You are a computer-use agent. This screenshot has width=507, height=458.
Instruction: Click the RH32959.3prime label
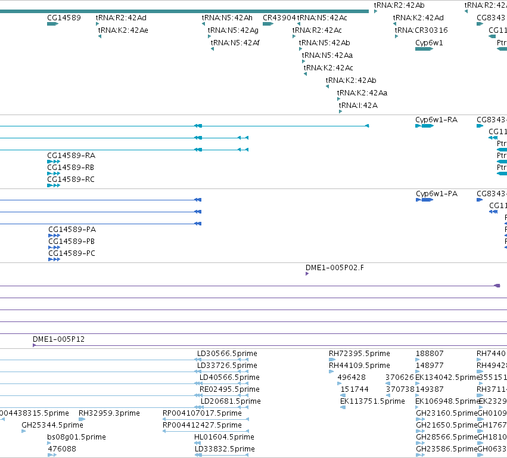click(109, 413)
